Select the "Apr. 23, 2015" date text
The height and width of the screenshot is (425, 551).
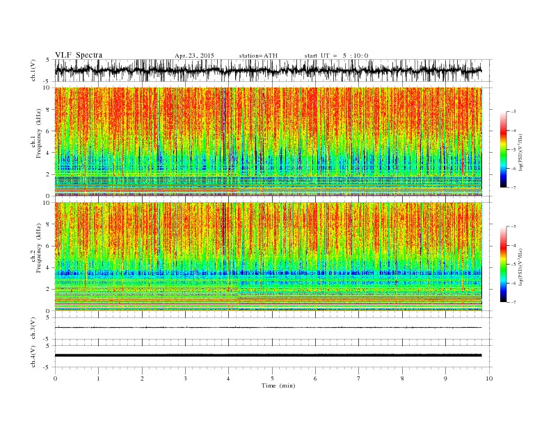pyautogui.click(x=194, y=56)
